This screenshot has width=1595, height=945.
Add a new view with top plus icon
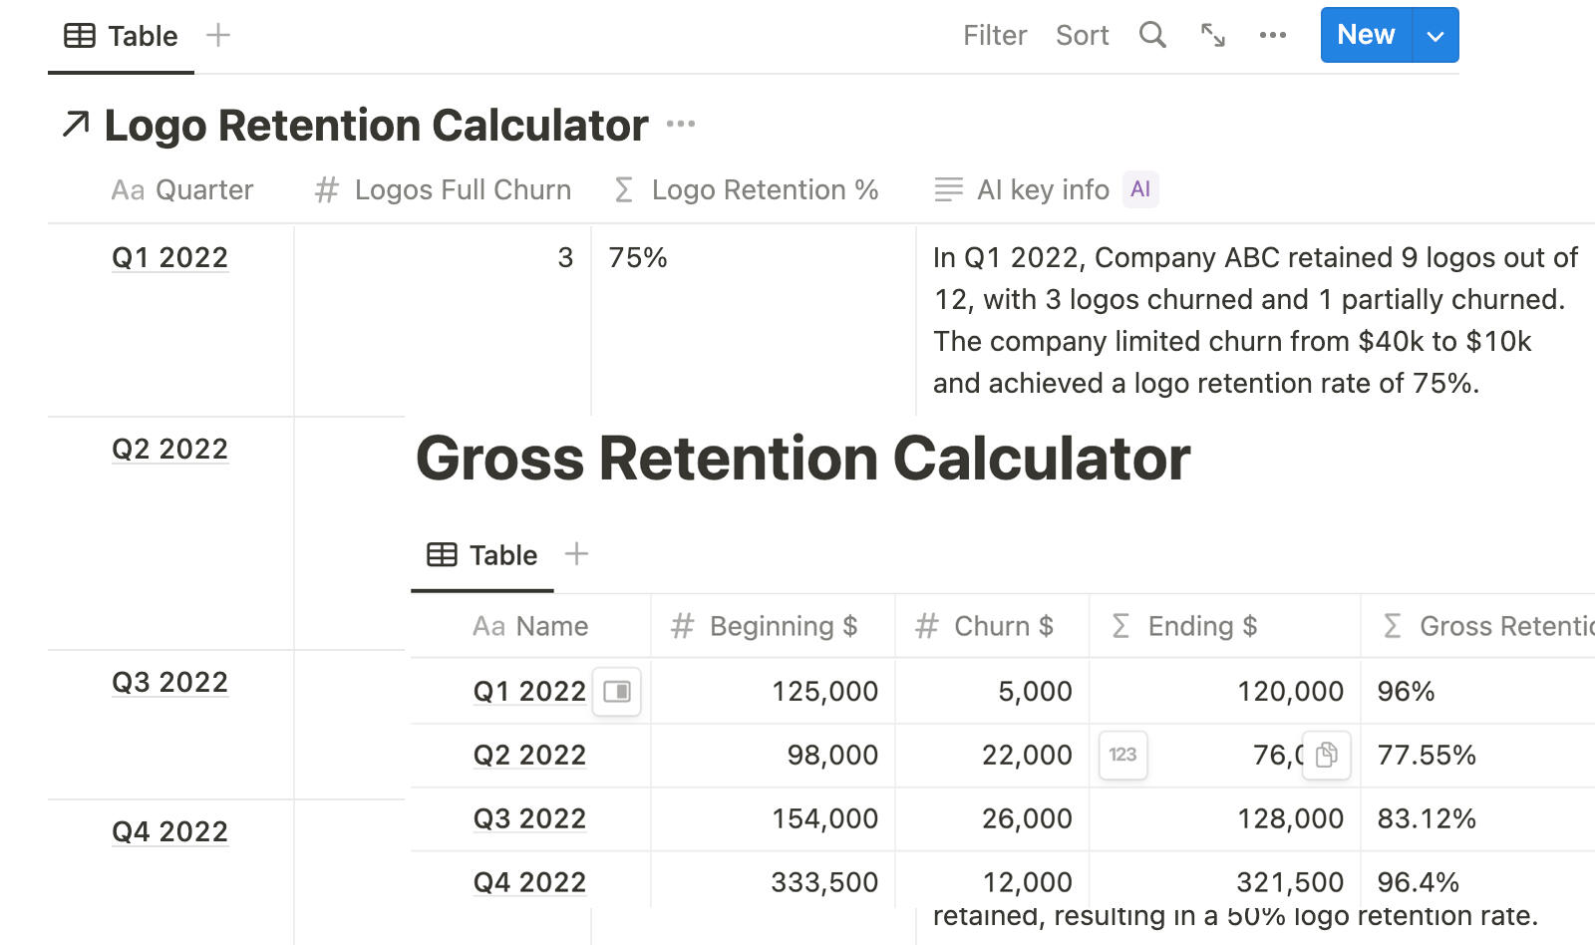(217, 35)
